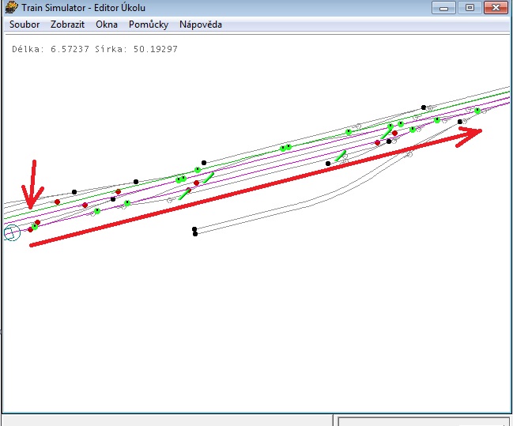This screenshot has height=426, width=513.
Task: Open the Zobrazit menu
Action: [x=67, y=25]
